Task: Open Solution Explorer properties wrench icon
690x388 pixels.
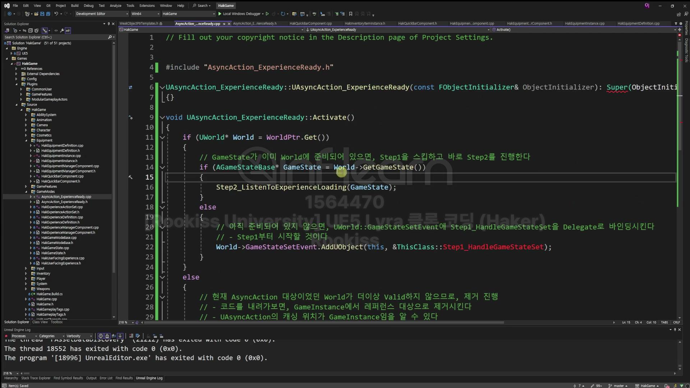Action: click(62, 31)
